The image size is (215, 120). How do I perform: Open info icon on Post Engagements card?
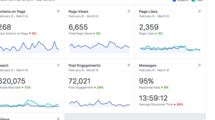[x=129, y=65]
